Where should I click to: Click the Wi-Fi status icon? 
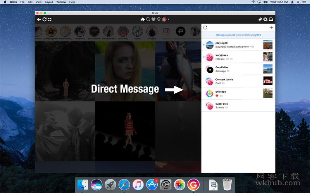253,2
